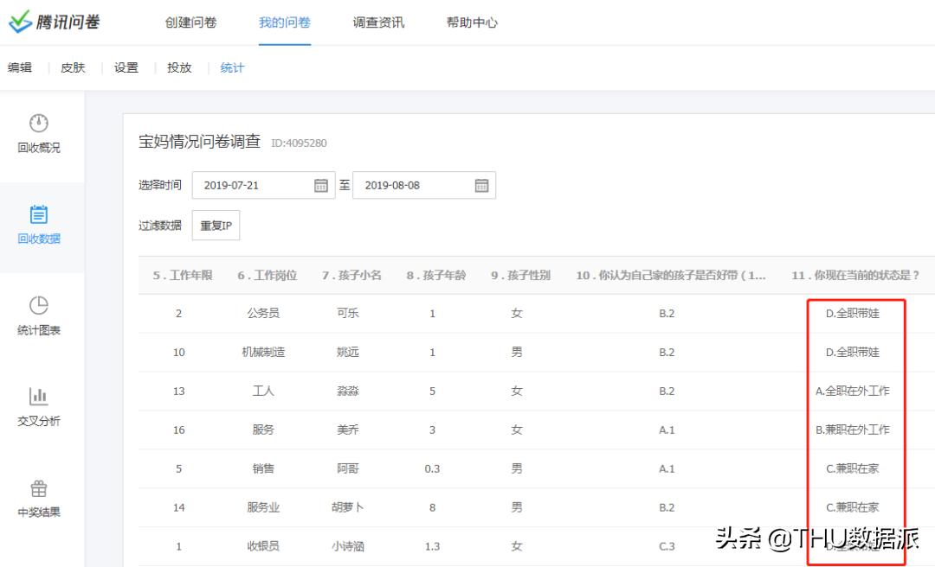Image resolution: width=935 pixels, height=567 pixels.
Task: Open the 编辑 section
Action: (20, 67)
